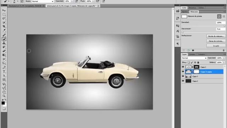The height and width of the screenshot is (128, 227).
Task: Hide the Capa 3 layer
Action: coord(183,76)
